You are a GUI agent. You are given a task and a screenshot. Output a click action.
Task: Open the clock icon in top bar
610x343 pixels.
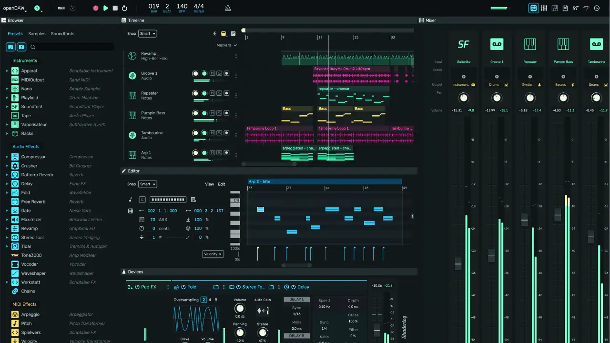point(597,8)
